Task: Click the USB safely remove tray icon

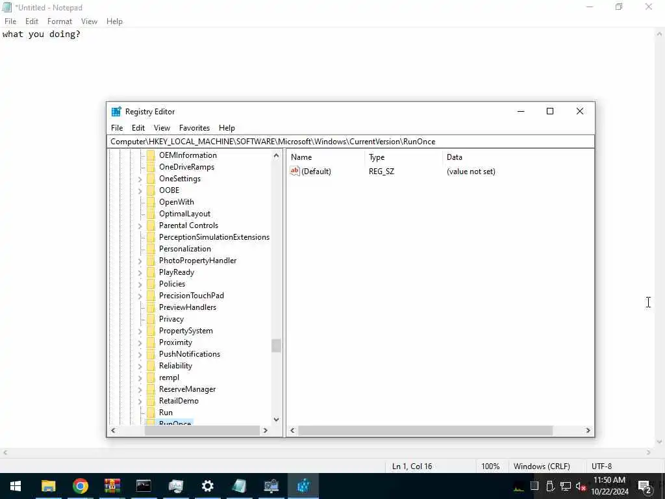Action: [550, 486]
